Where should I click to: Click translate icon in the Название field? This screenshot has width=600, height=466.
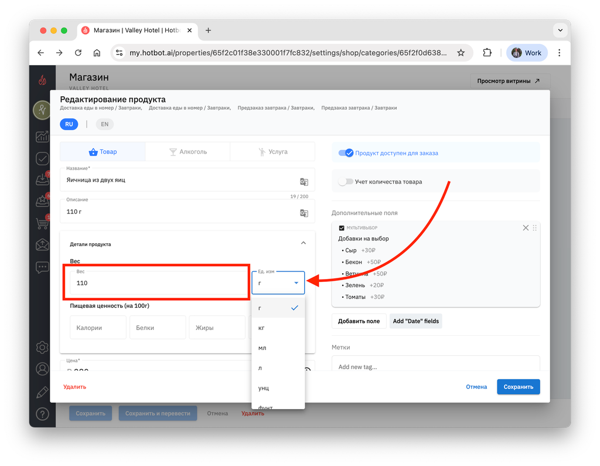pos(304,182)
